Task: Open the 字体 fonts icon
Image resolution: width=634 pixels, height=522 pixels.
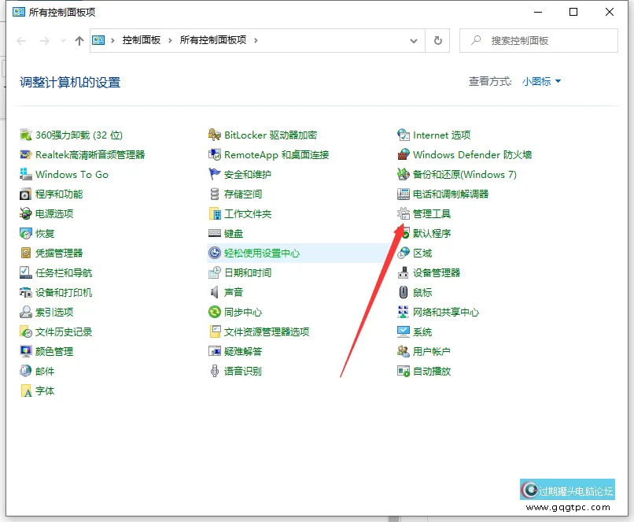Action: (26, 391)
